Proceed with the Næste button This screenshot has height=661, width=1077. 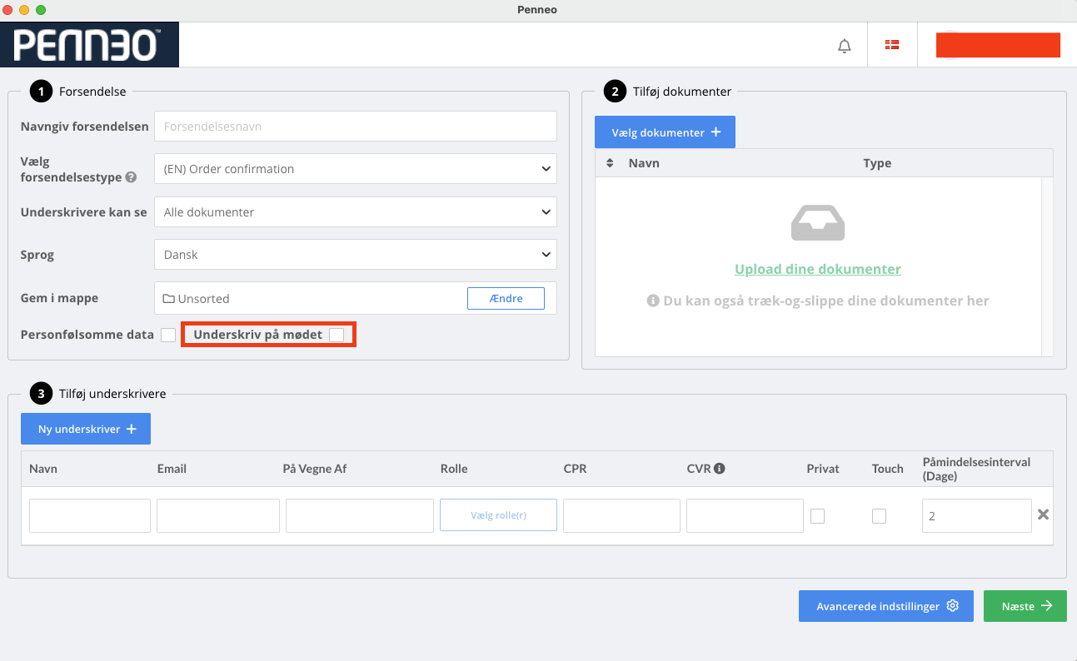[1025, 606]
